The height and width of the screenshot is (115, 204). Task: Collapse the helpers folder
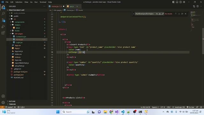click(11, 25)
